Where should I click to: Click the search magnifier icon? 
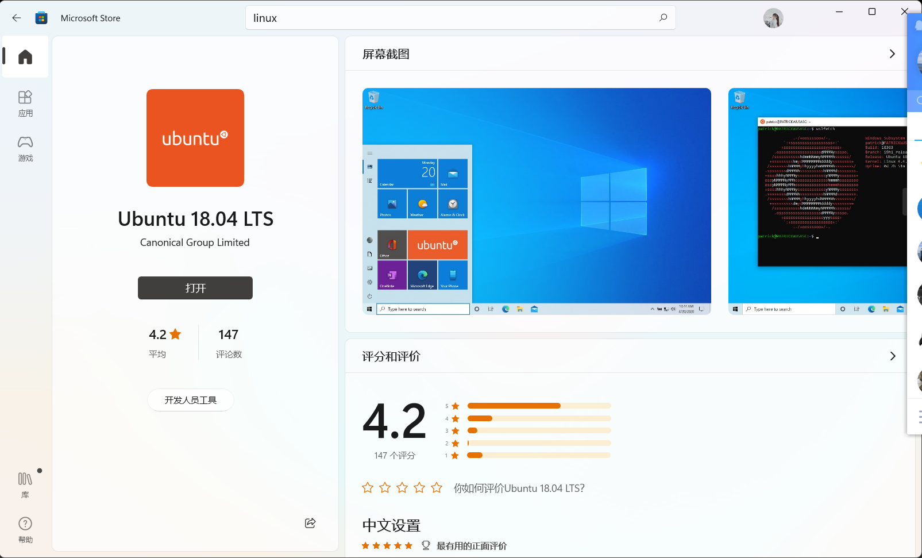(x=663, y=18)
